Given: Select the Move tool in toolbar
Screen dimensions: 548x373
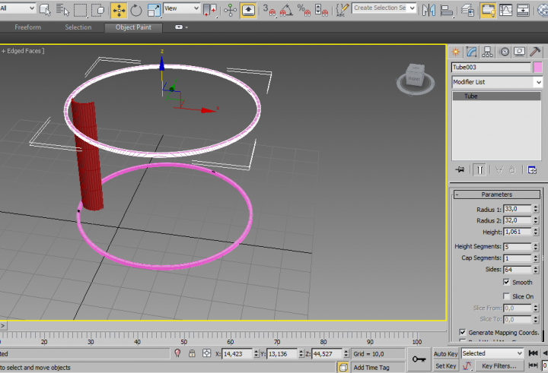Looking at the screenshot, I should (119, 10).
